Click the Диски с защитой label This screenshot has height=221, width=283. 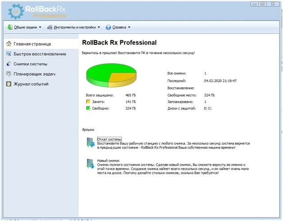(182, 108)
